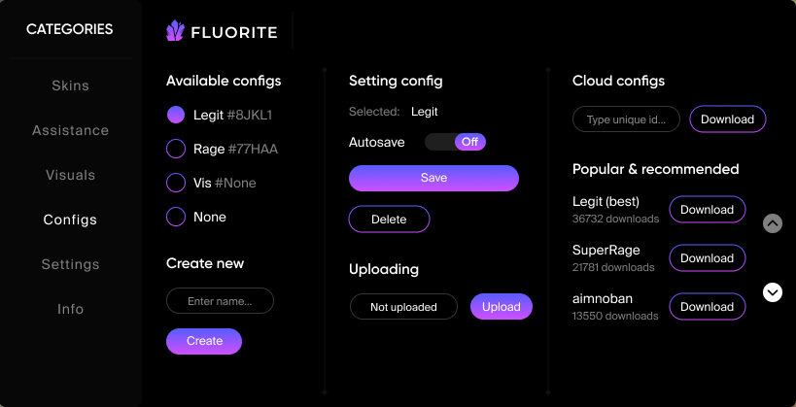Click the Create config button
The height and width of the screenshot is (407, 796).
(204, 341)
